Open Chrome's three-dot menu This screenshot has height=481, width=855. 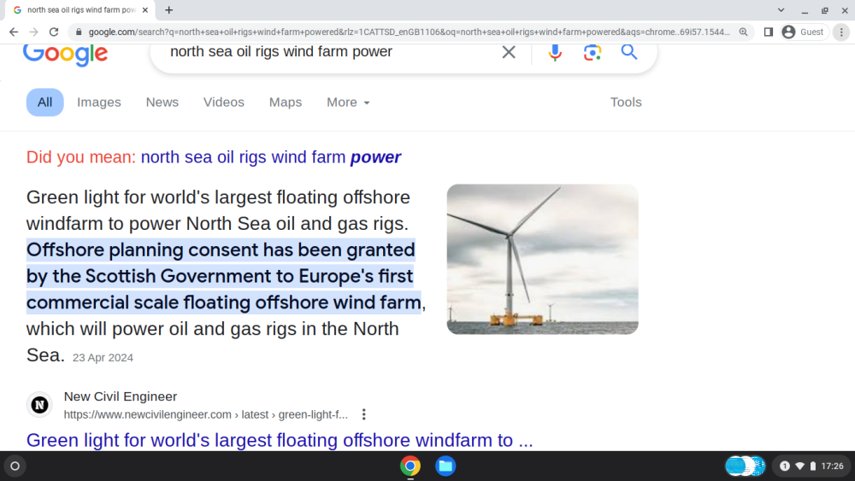click(841, 32)
